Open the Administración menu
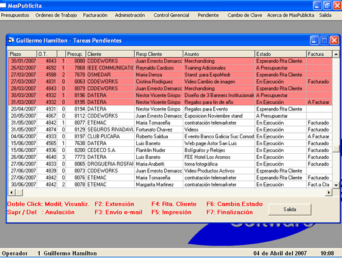This screenshot has width=342, height=258. click(130, 16)
